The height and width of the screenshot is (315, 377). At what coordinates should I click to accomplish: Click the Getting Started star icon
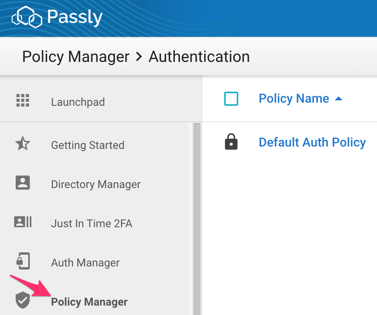tap(23, 143)
